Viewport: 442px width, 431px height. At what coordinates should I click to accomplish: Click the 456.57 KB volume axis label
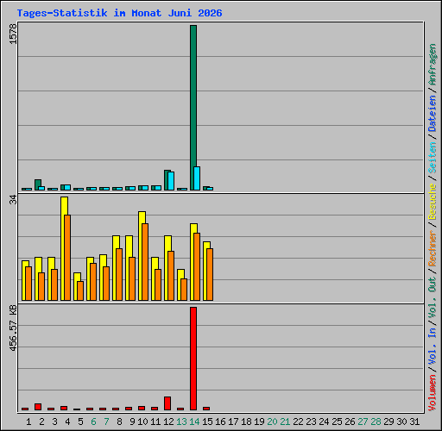[x=13, y=328]
